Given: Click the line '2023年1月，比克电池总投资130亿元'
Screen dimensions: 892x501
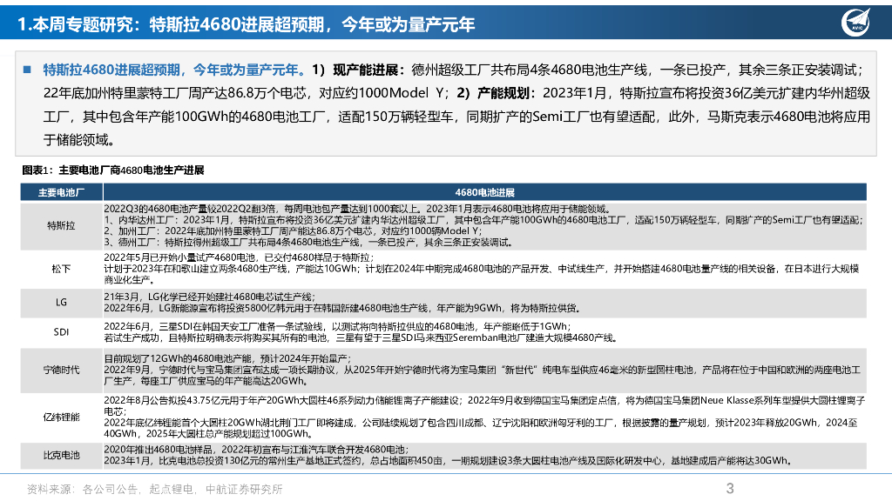Looking at the screenshot, I should point(449,461).
